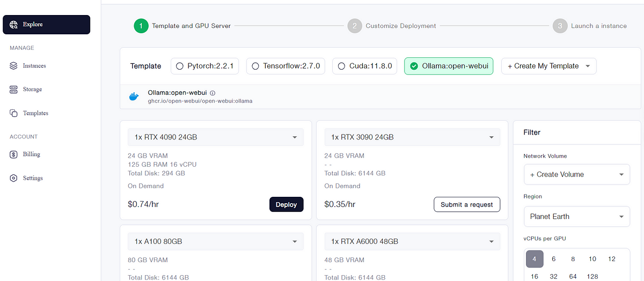Click the Settings hexagon icon
The image size is (644, 281).
coord(14,178)
